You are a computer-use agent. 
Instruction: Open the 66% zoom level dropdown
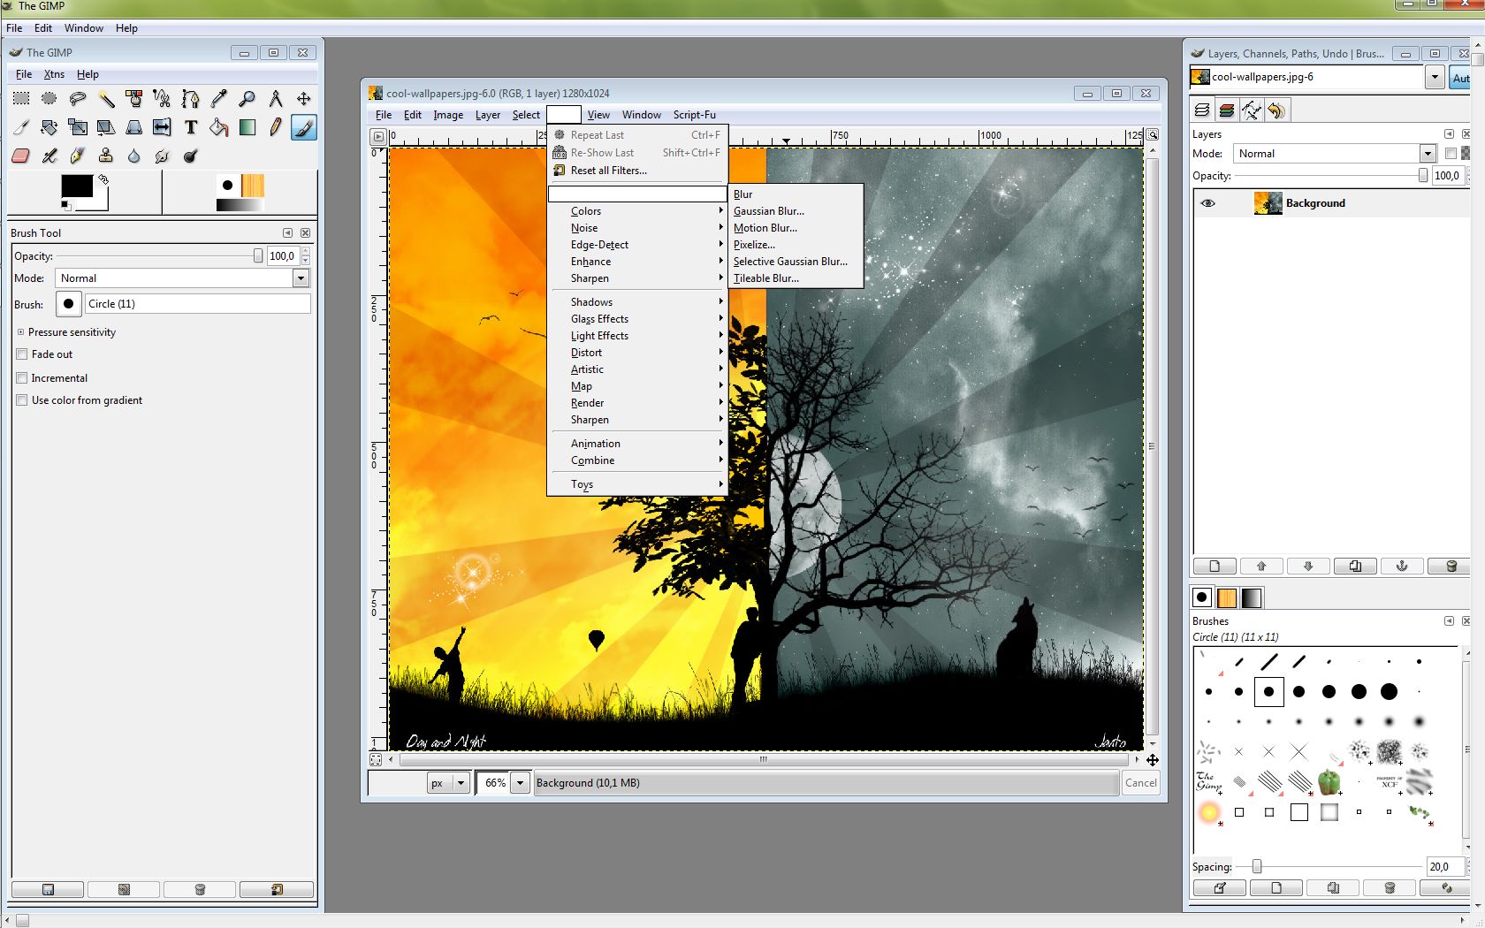(520, 783)
